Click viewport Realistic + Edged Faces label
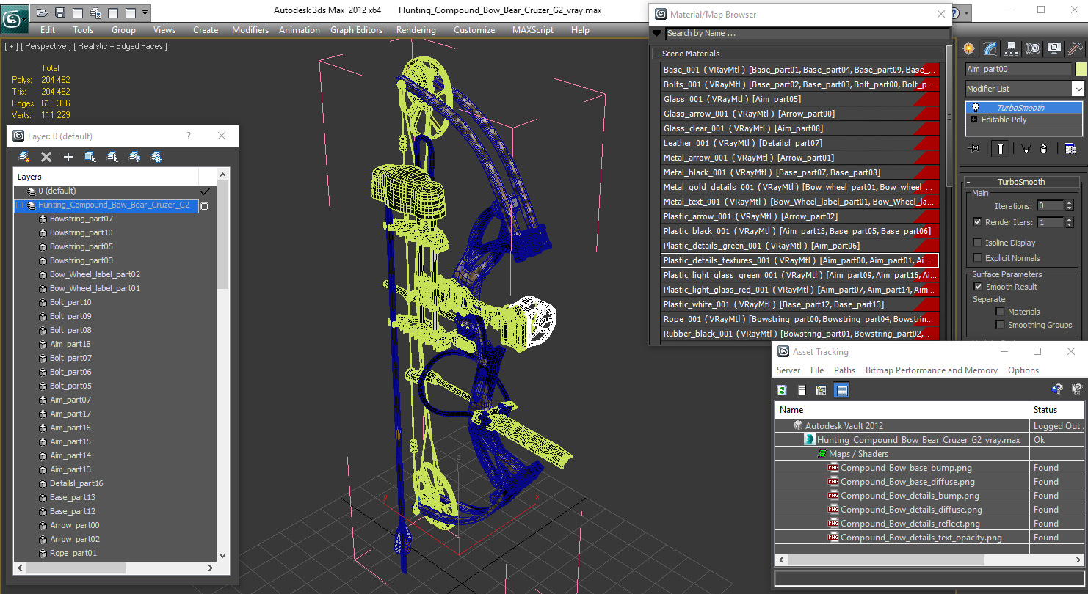Screen dimensions: 1088x594 119,46
